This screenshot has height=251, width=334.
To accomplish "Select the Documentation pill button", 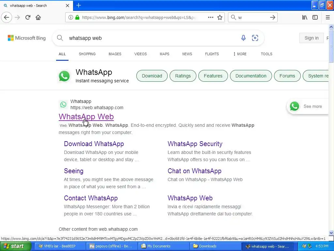I will 251,76.
